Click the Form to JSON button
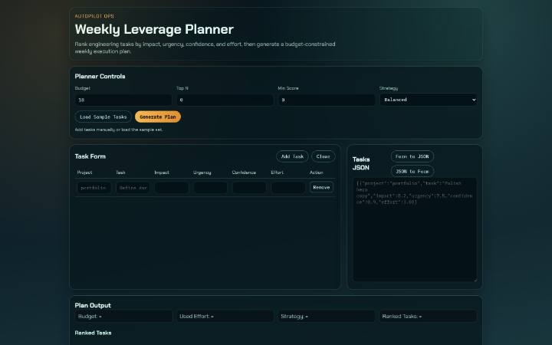Screen dimensions: 552x345 (412, 156)
